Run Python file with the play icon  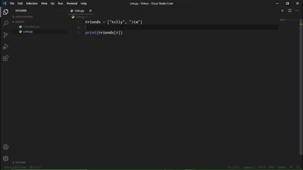tap(283, 10)
